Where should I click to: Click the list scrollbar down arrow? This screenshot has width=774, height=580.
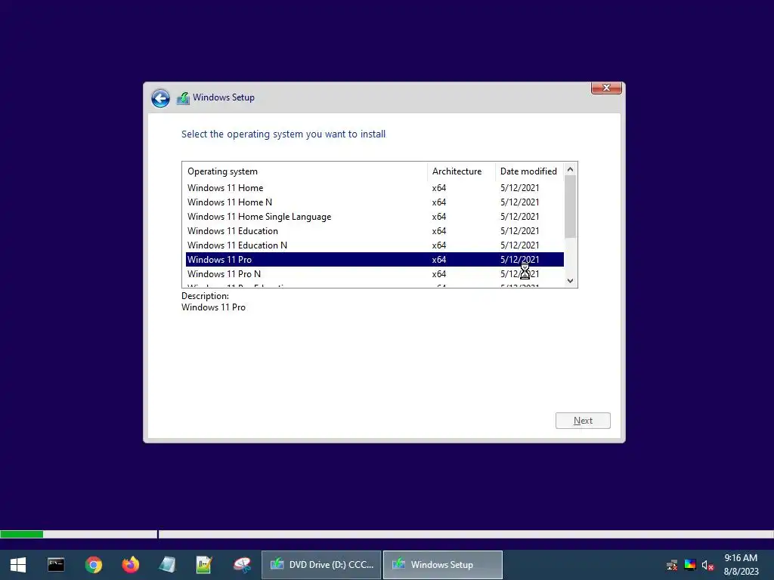(570, 281)
